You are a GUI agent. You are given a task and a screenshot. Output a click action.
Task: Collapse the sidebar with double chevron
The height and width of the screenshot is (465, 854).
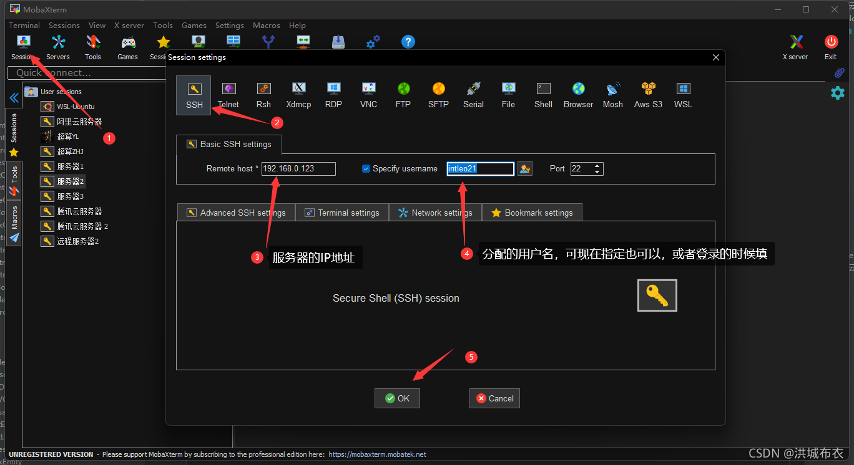click(14, 98)
